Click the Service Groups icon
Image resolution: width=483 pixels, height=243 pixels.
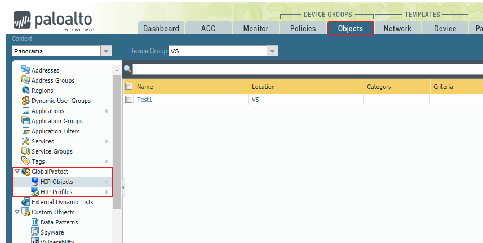[x=25, y=151]
